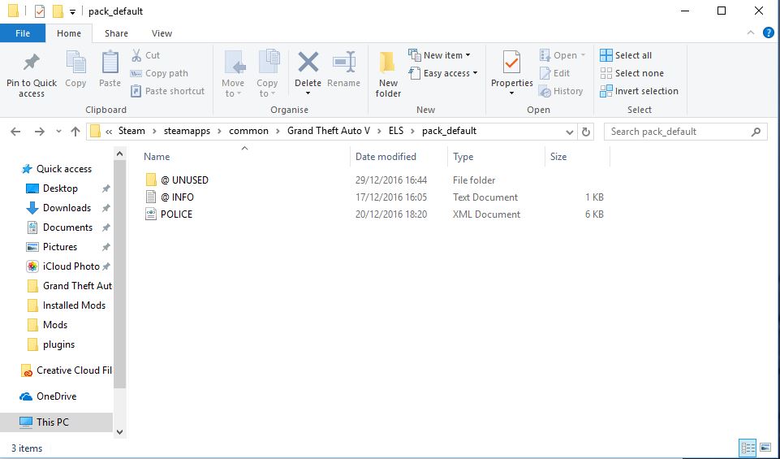Open Properties with checkmark icon
The image size is (780, 459).
point(511,63)
